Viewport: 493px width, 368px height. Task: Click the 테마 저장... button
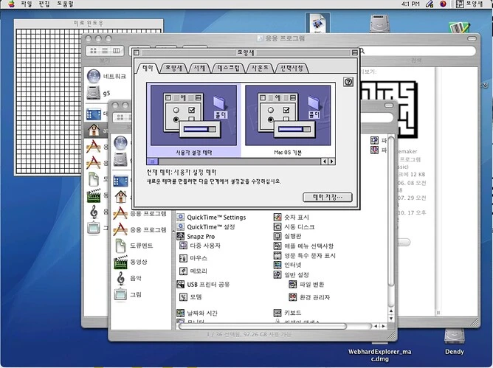328,197
